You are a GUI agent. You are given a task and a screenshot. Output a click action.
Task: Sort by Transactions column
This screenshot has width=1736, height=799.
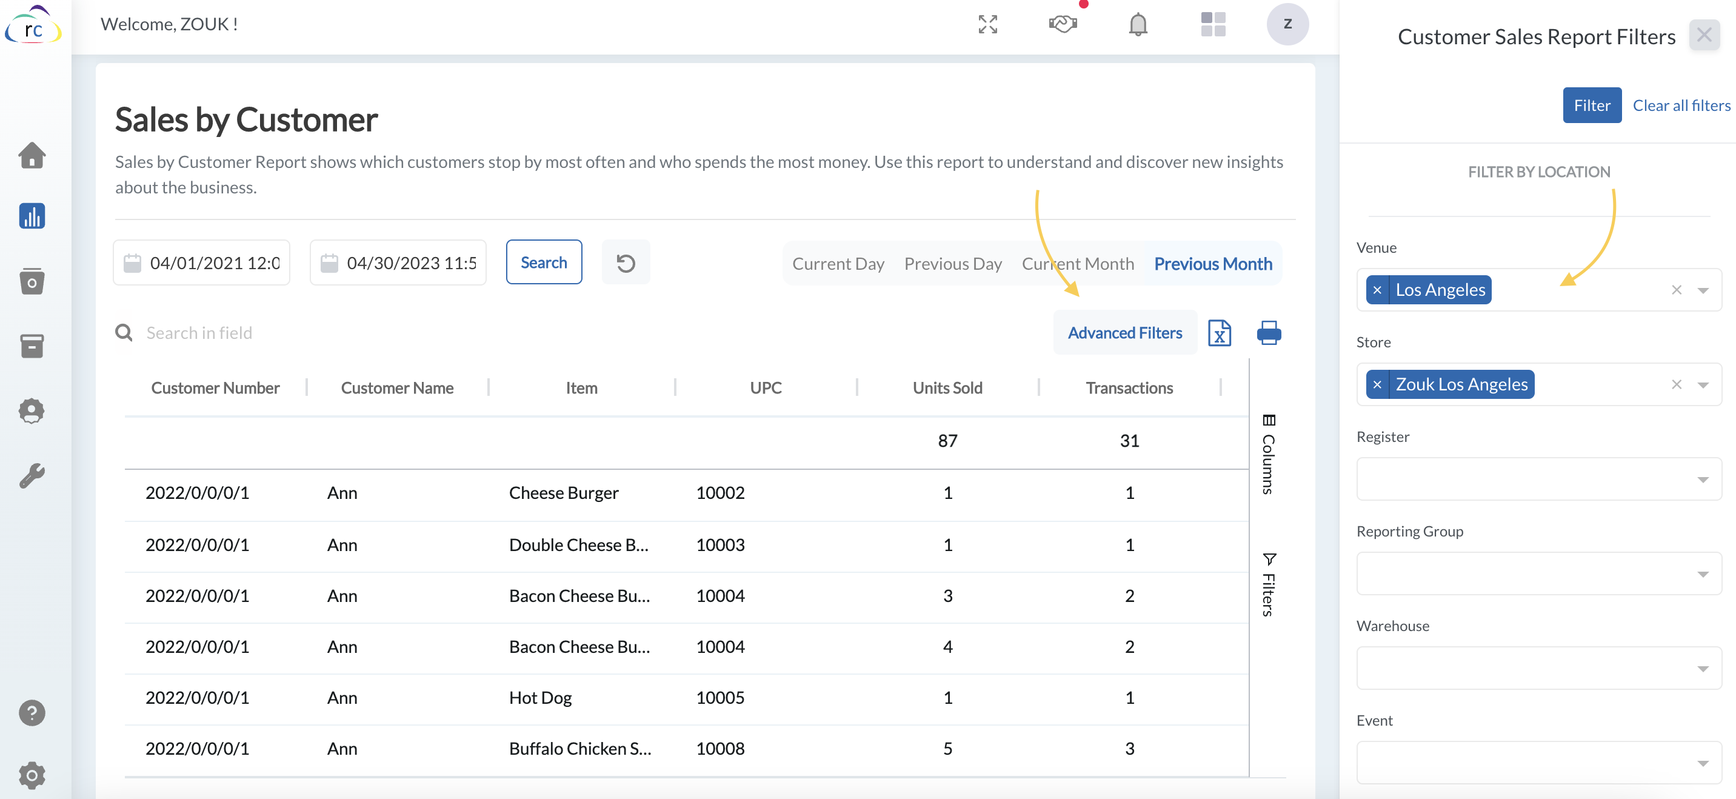(1129, 388)
